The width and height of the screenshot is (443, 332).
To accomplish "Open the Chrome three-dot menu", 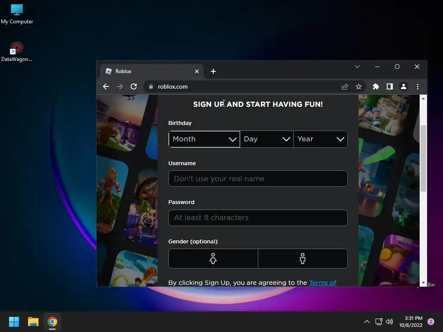I will pyautogui.click(x=417, y=86).
